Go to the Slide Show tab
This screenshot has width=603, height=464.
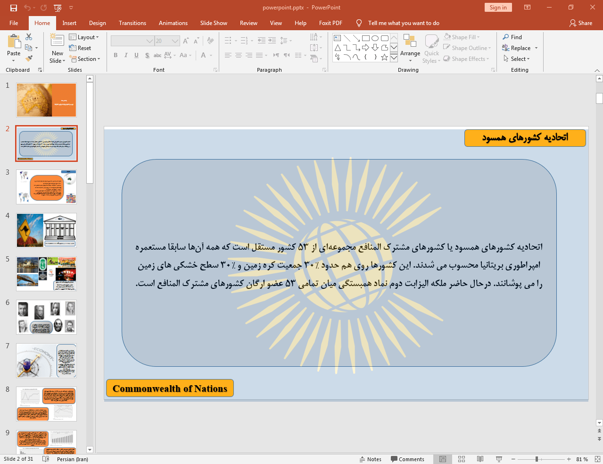[214, 23]
